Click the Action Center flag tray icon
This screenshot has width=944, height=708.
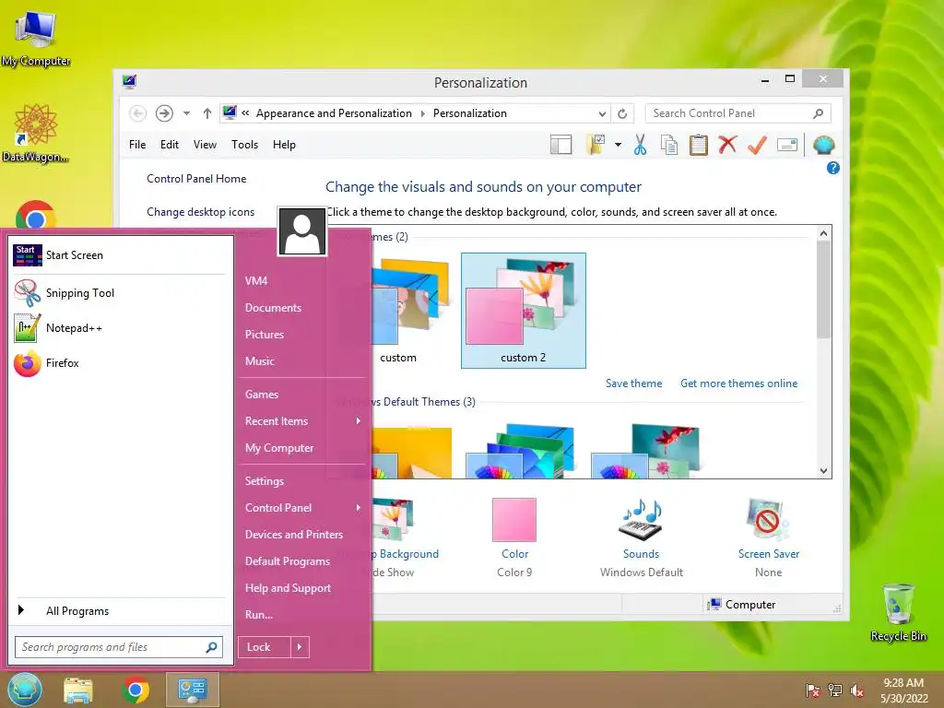[x=813, y=690]
